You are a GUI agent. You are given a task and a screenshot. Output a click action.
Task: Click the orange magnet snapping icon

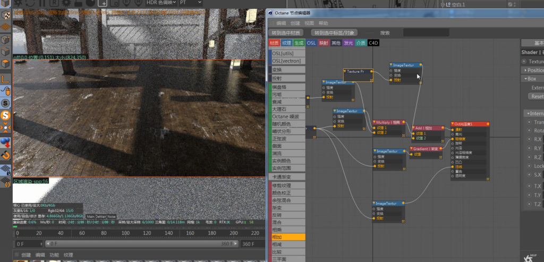click(5, 155)
